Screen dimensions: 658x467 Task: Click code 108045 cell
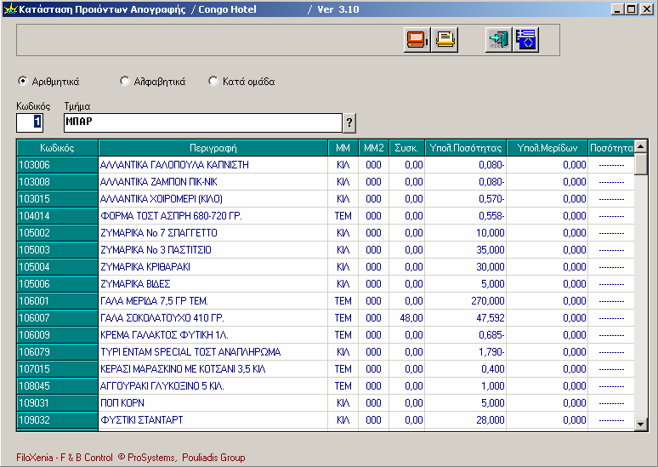tap(58, 386)
